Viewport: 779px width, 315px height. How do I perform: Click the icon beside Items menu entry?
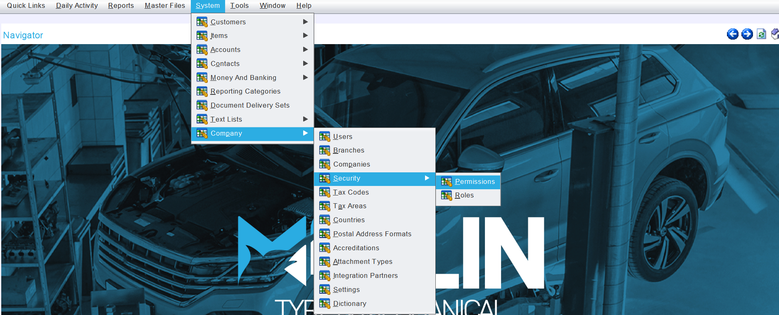point(202,36)
